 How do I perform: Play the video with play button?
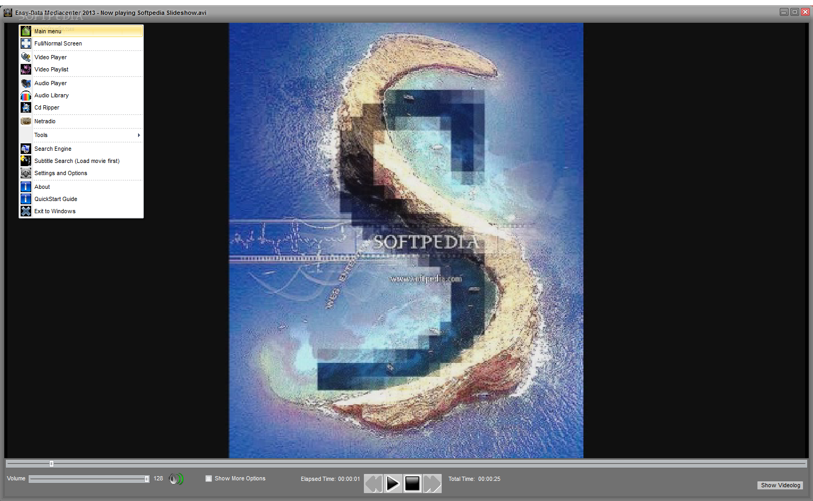392,484
